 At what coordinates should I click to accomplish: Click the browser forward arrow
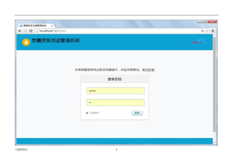tap(25, 31)
